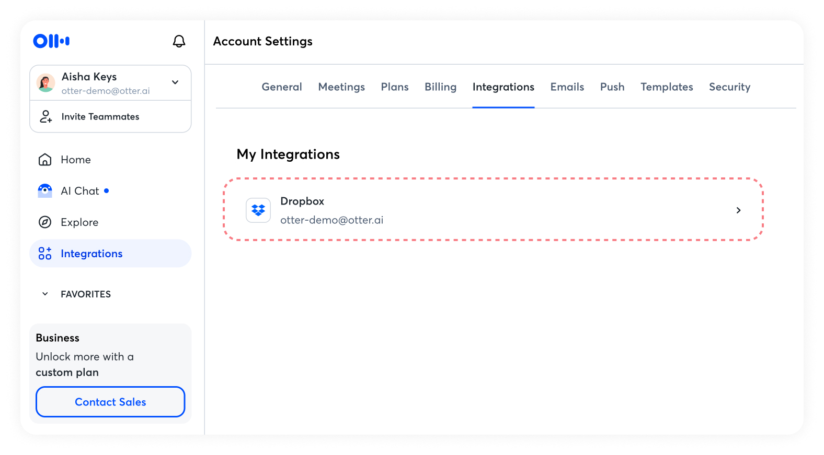The width and height of the screenshot is (824, 455).
Task: Open notifications bell
Action: (179, 41)
